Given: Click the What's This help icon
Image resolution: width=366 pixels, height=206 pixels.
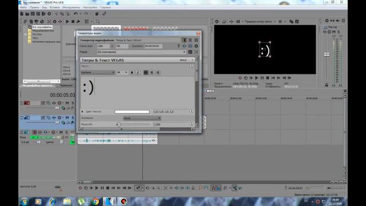Looking at the screenshot, I should 104,14.
